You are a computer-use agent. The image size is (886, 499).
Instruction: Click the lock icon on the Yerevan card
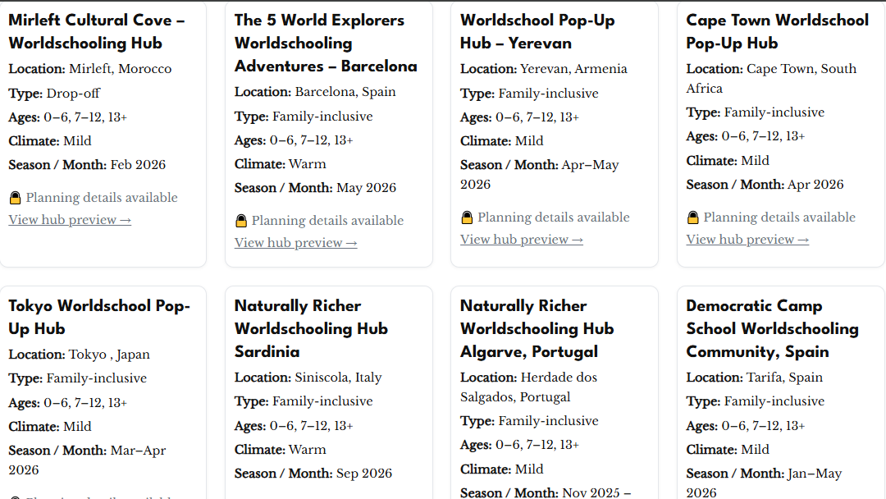pyautogui.click(x=466, y=217)
